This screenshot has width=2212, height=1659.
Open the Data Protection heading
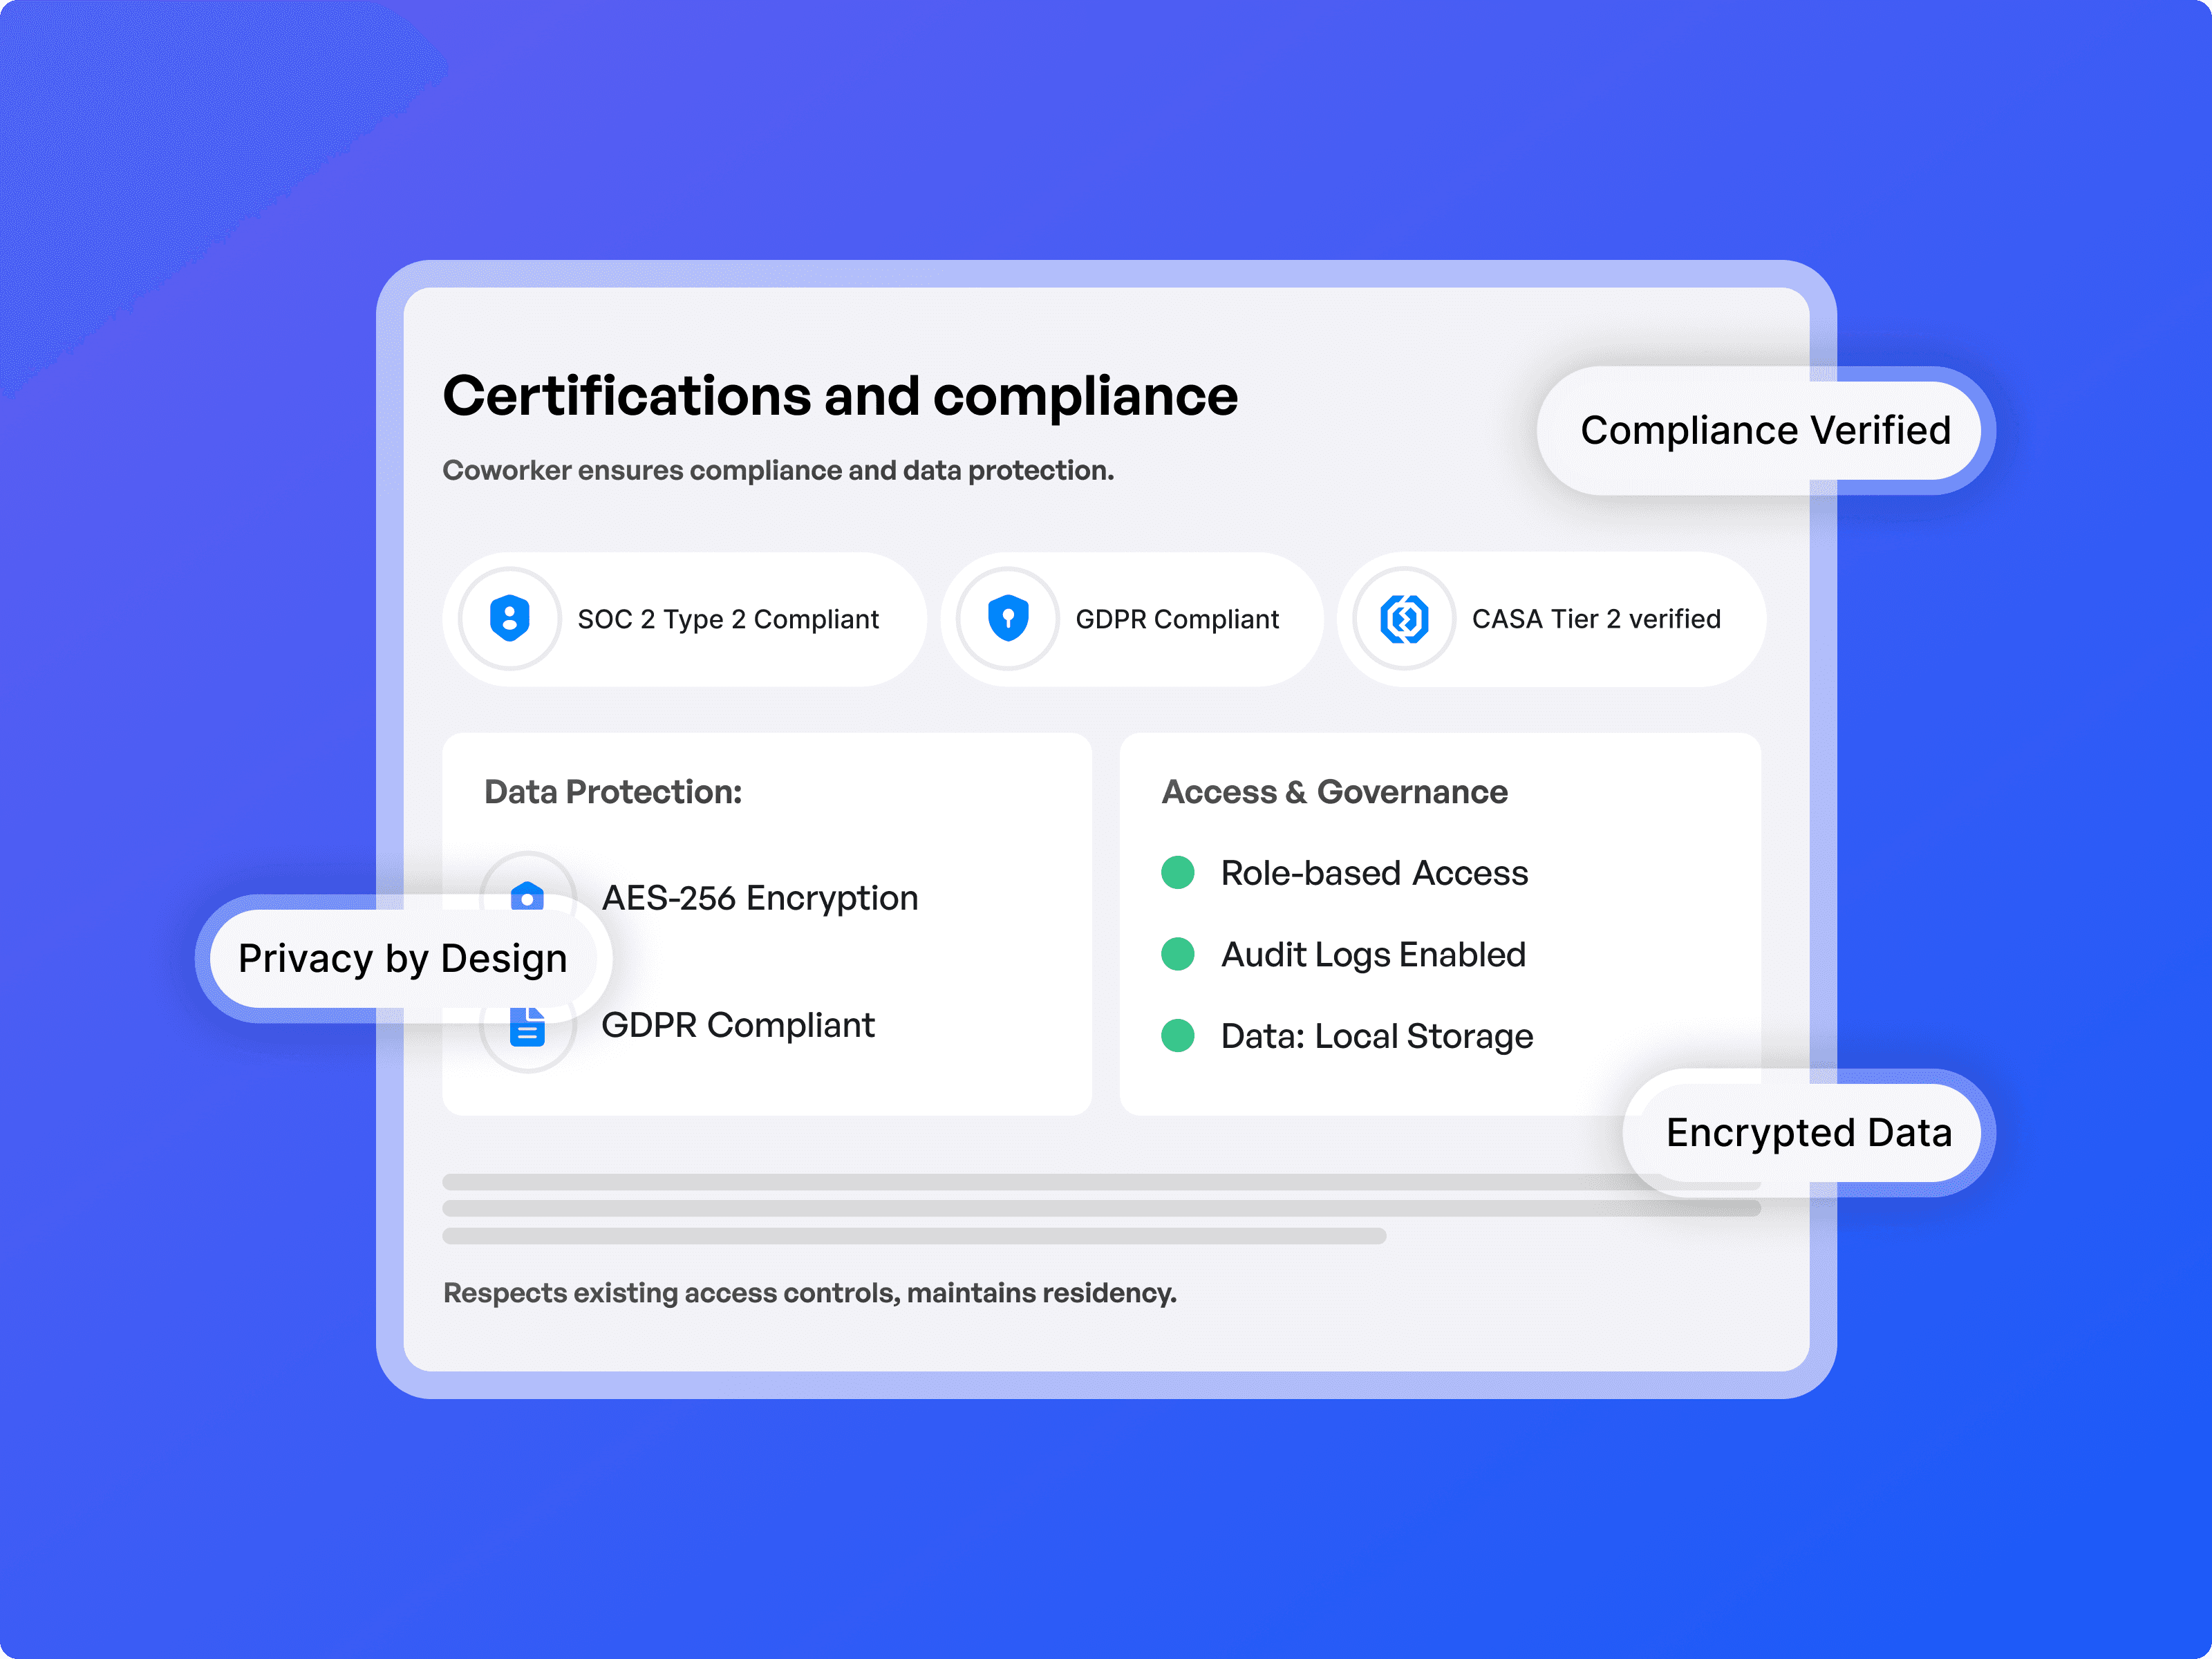[613, 792]
